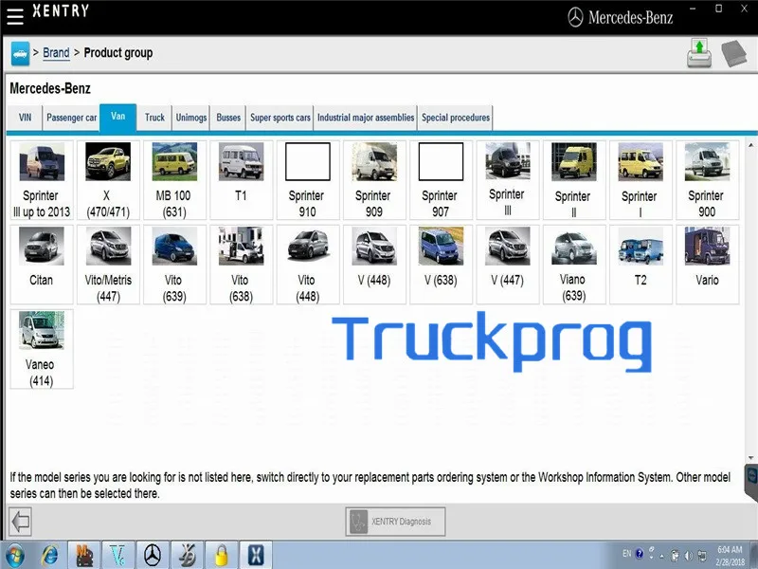758x569 pixels.
Task: Select the Citan tile
Action: coord(42,265)
